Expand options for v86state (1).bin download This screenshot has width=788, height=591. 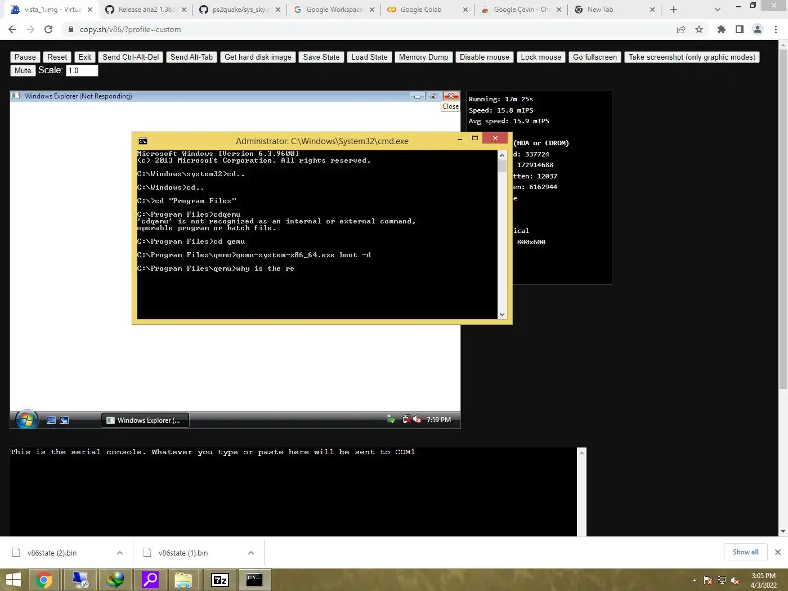pyautogui.click(x=251, y=553)
